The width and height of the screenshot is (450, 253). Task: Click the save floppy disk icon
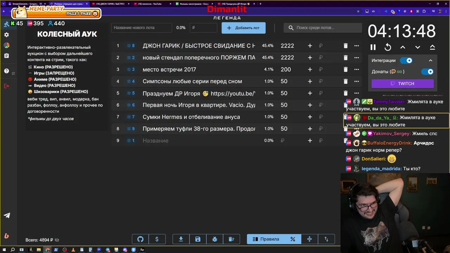tap(198, 239)
